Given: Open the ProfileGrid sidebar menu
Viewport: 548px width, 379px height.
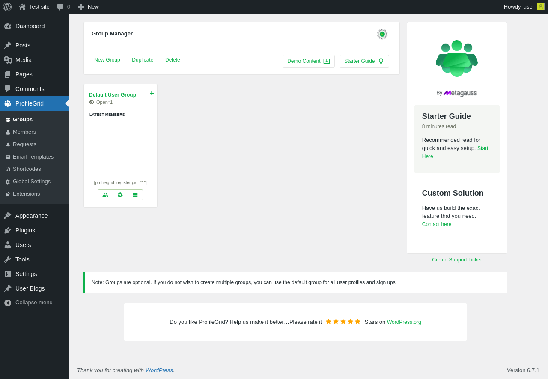Looking at the screenshot, I should point(34,103).
